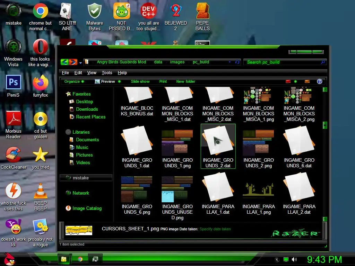Viewport: 355px width, 266px height.
Task: Launch the 'furryfox' Firefox icon
Action: pyautogui.click(x=40, y=86)
